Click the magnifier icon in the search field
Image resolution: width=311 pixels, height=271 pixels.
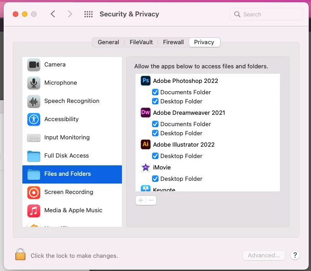237,14
